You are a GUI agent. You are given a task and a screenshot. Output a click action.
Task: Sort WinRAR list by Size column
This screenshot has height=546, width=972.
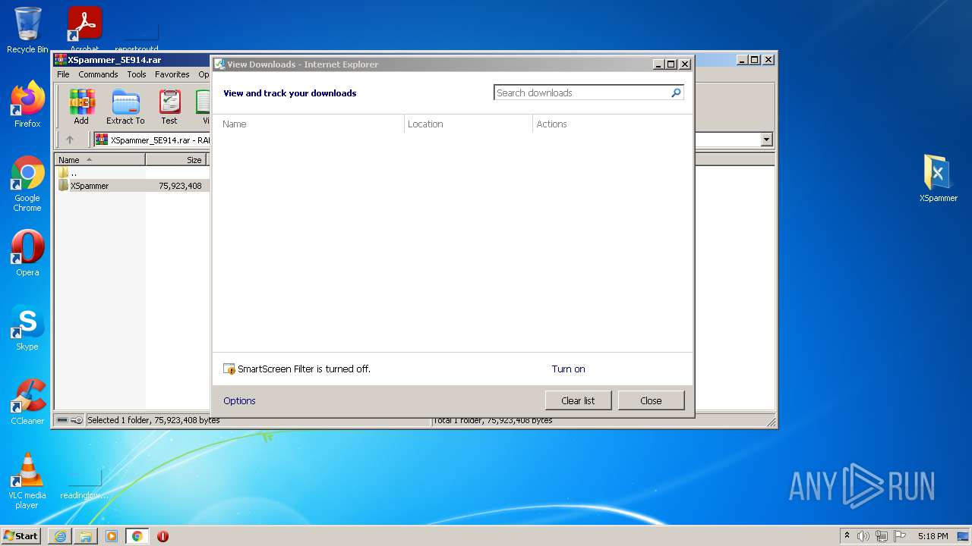(176, 160)
